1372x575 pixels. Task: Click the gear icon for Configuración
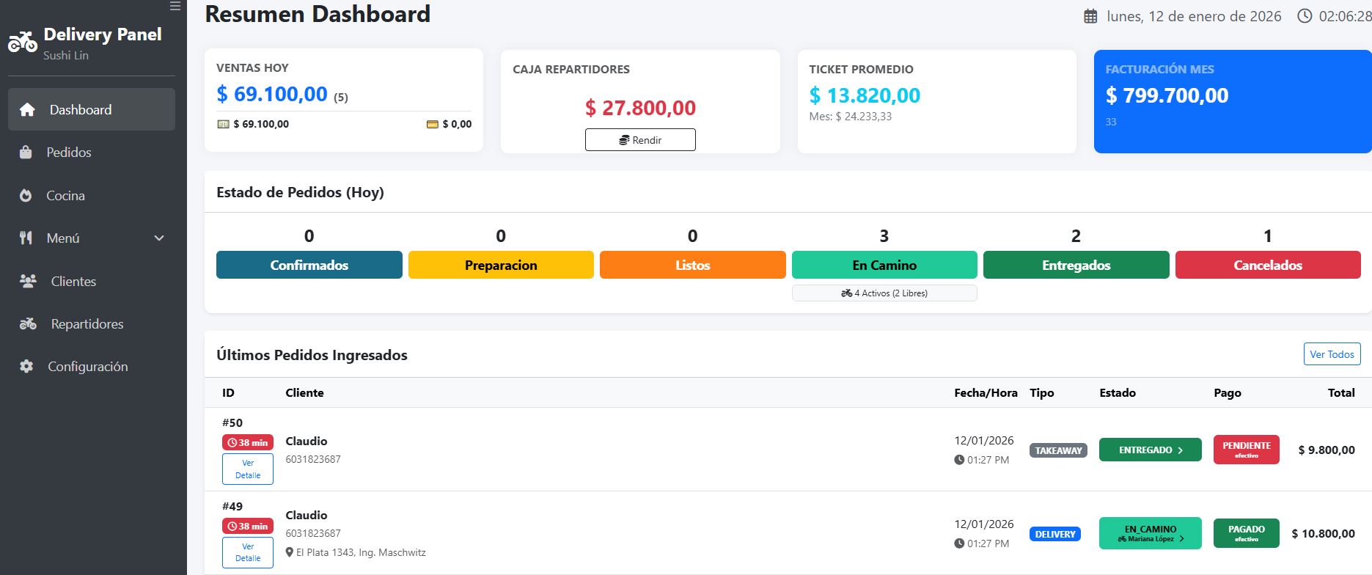point(26,366)
